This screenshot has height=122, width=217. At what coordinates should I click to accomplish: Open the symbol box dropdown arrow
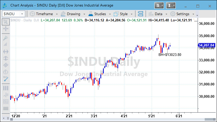coord(22,14)
